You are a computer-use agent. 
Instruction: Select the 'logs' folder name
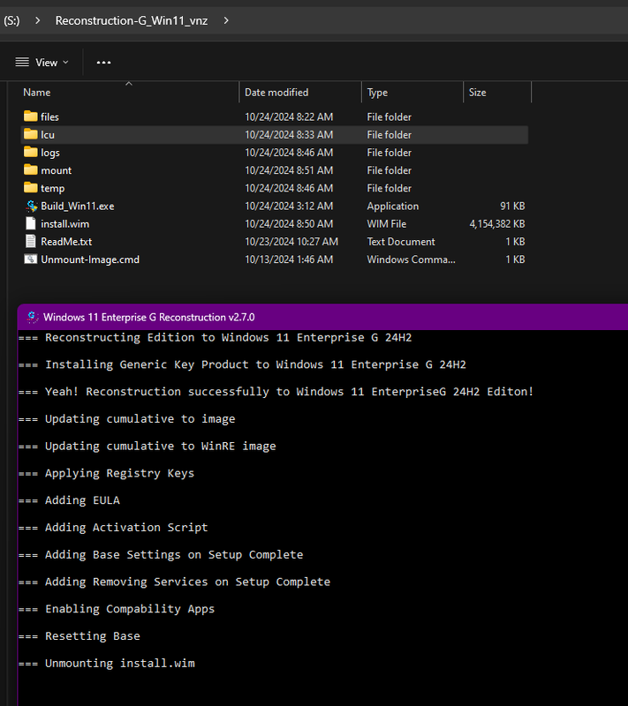tap(50, 153)
